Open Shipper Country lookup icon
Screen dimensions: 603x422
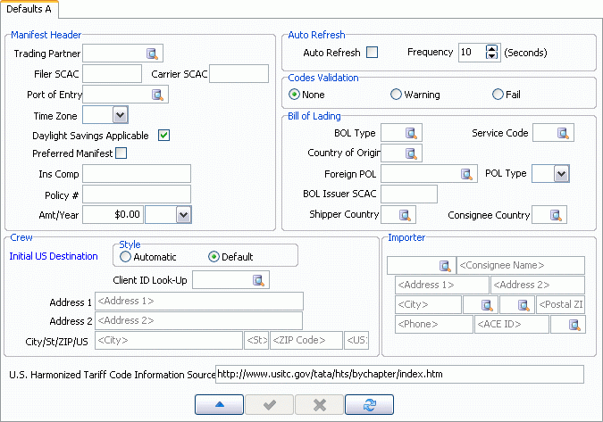click(x=406, y=214)
